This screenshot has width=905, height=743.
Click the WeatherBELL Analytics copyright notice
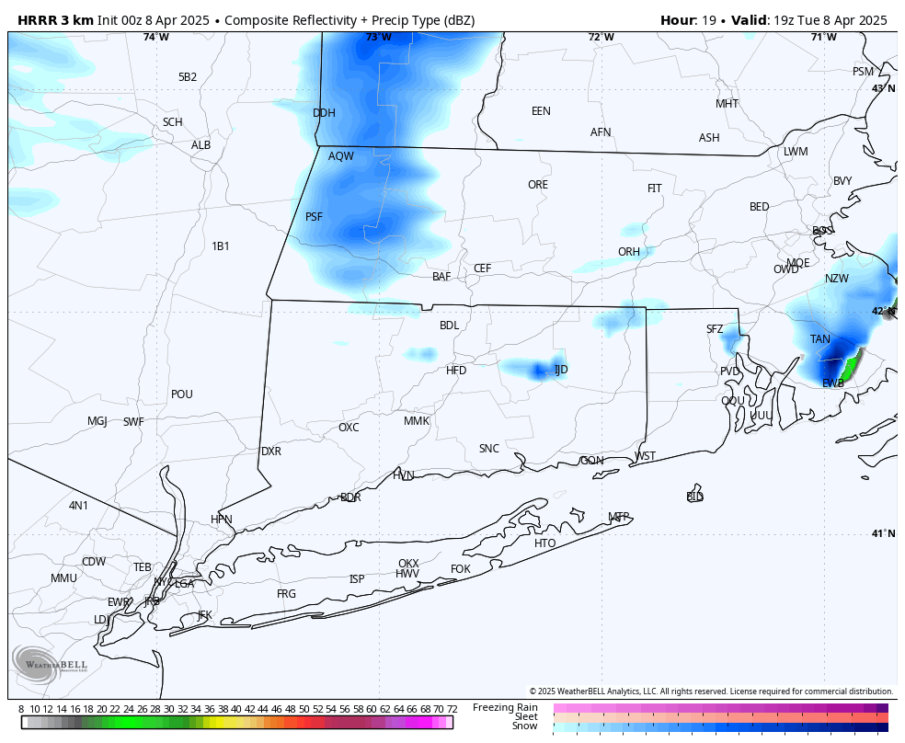(x=711, y=692)
